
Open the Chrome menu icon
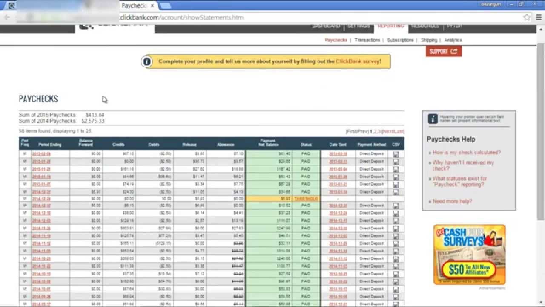tap(539, 17)
